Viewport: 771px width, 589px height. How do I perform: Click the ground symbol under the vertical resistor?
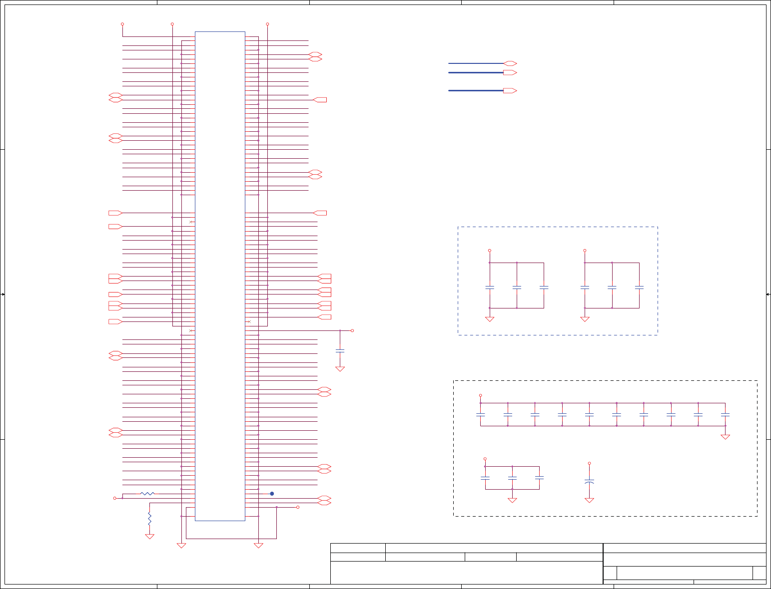click(149, 536)
